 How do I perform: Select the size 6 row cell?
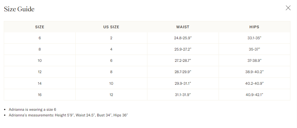point(40,38)
